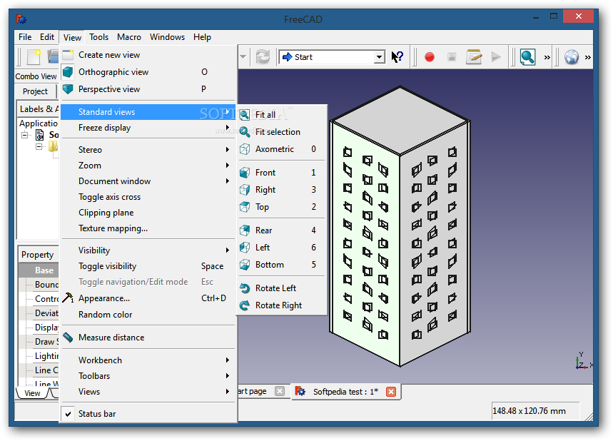Click Toggle visibility menu entry
The image size is (613, 441).
click(x=148, y=266)
